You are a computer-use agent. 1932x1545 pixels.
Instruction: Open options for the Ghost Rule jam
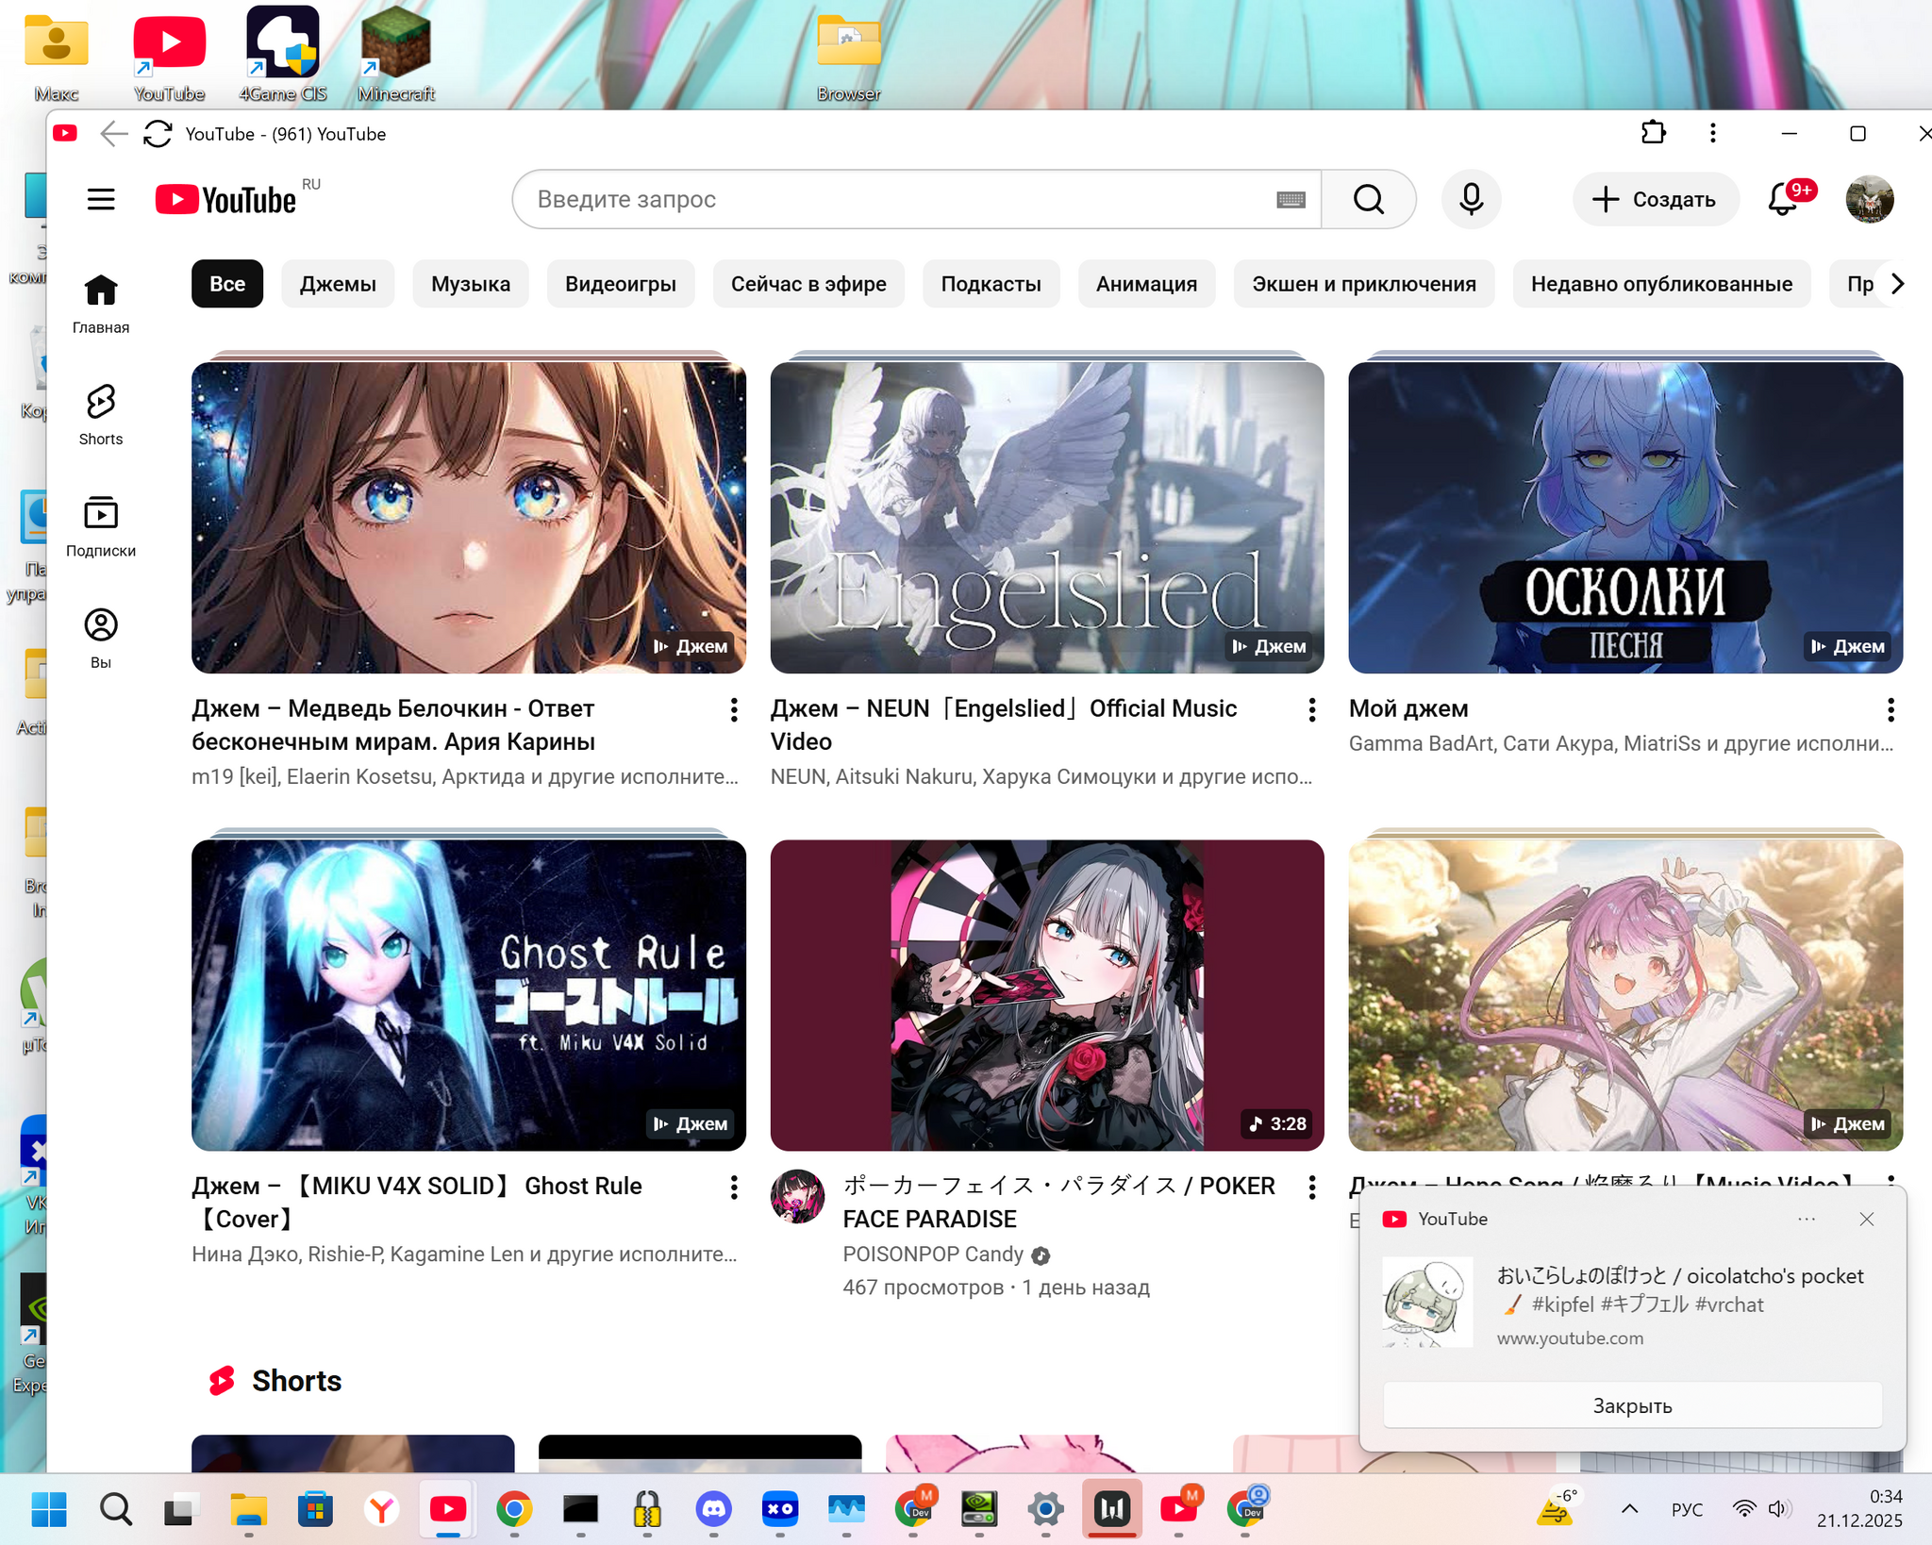pyautogui.click(x=734, y=1188)
